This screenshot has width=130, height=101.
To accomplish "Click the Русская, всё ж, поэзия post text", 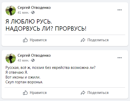I will (50, 75).
